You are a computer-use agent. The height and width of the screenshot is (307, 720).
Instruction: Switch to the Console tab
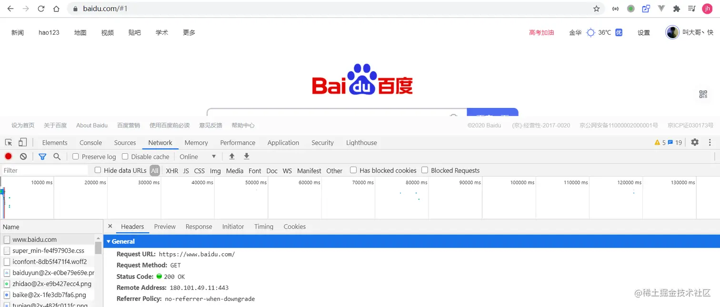[90, 142]
